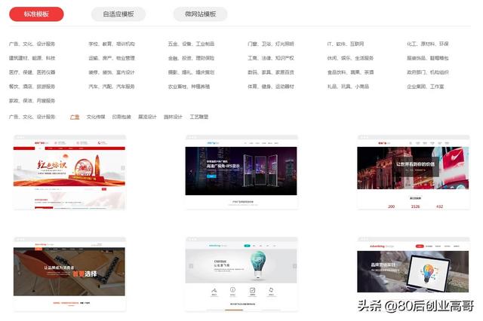This screenshot has height=321, width=483.
Task: Open the LED display screens template thumbnail
Action: pos(241,173)
